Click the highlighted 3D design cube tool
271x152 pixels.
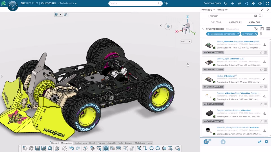(x=106, y=148)
